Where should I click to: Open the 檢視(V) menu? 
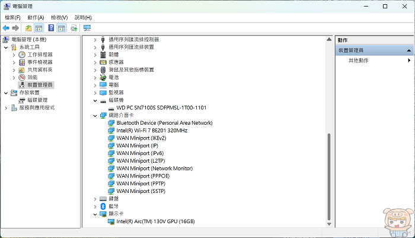pos(59,17)
